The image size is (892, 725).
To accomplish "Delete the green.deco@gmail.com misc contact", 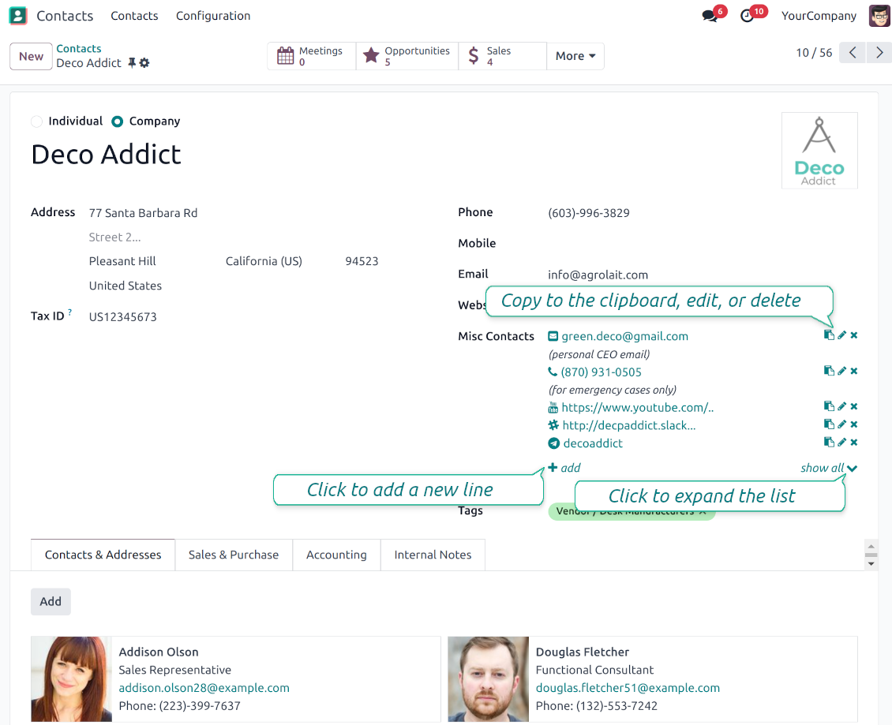I will pyautogui.click(x=854, y=335).
